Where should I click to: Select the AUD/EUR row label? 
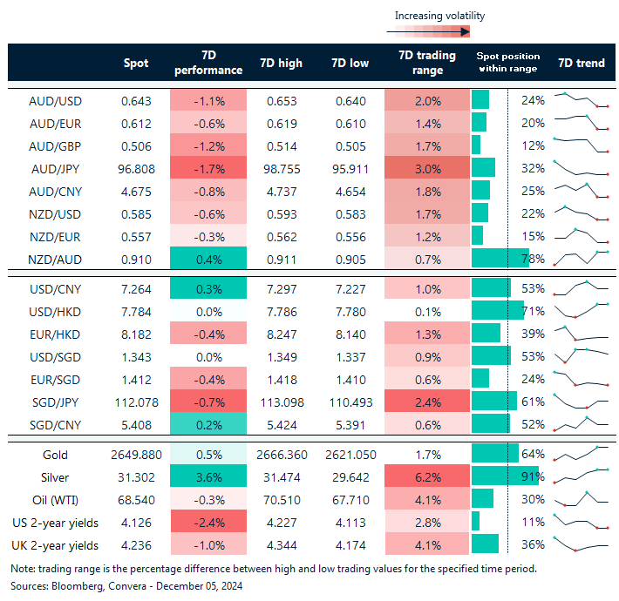[55, 124]
